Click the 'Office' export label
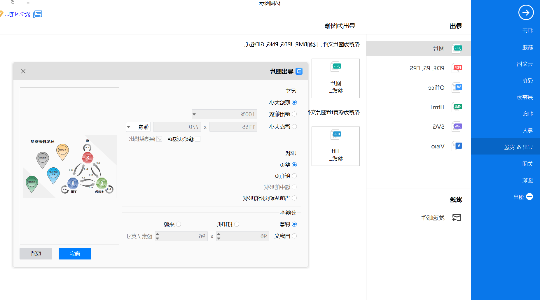The width and height of the screenshot is (540, 300). [x=436, y=87]
